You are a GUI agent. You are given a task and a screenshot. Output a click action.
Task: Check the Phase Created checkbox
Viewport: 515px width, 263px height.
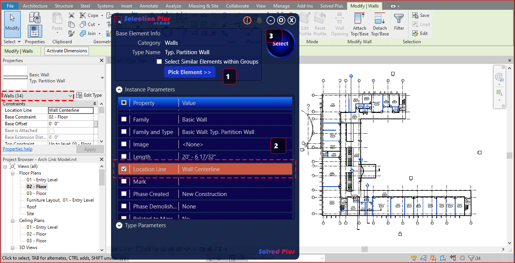coord(124,194)
